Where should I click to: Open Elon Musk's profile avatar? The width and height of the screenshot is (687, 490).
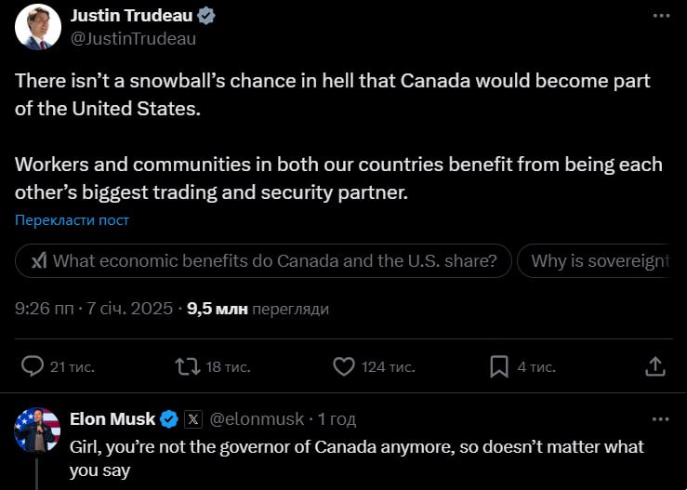click(x=38, y=430)
